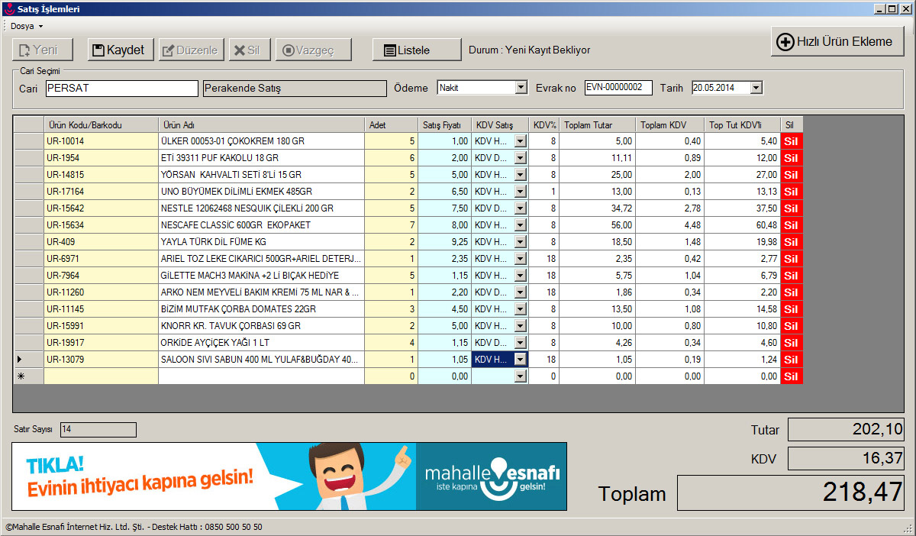Viewport: 916px width, 536px height.
Task: Click the Toplam total amount field
Action: (791, 493)
